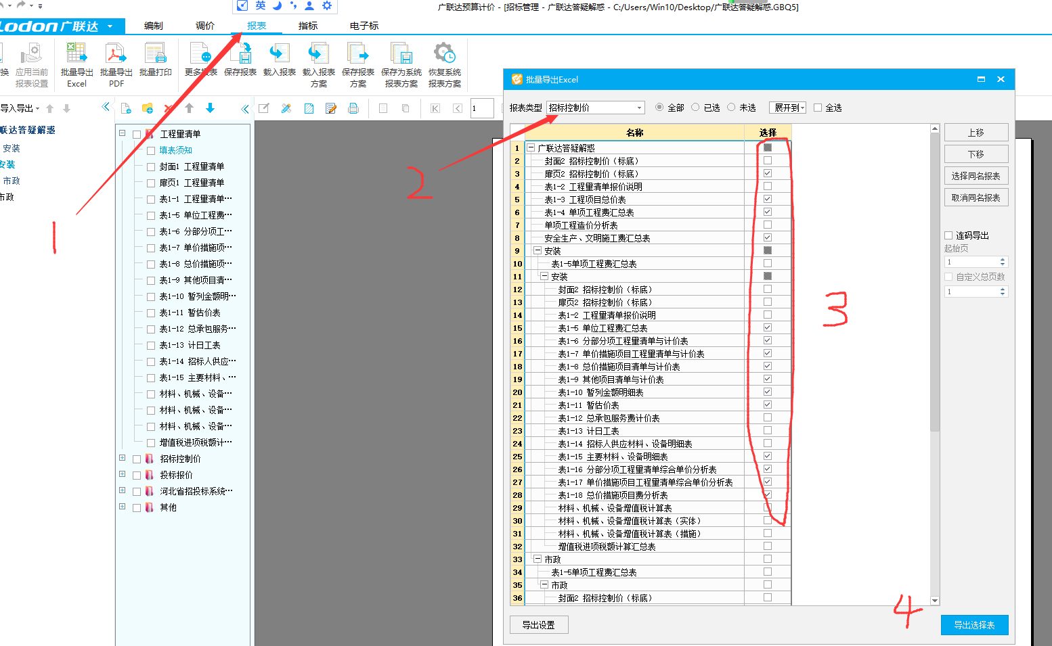Open the 编制 tab
1052x646 pixels.
[x=154, y=26]
